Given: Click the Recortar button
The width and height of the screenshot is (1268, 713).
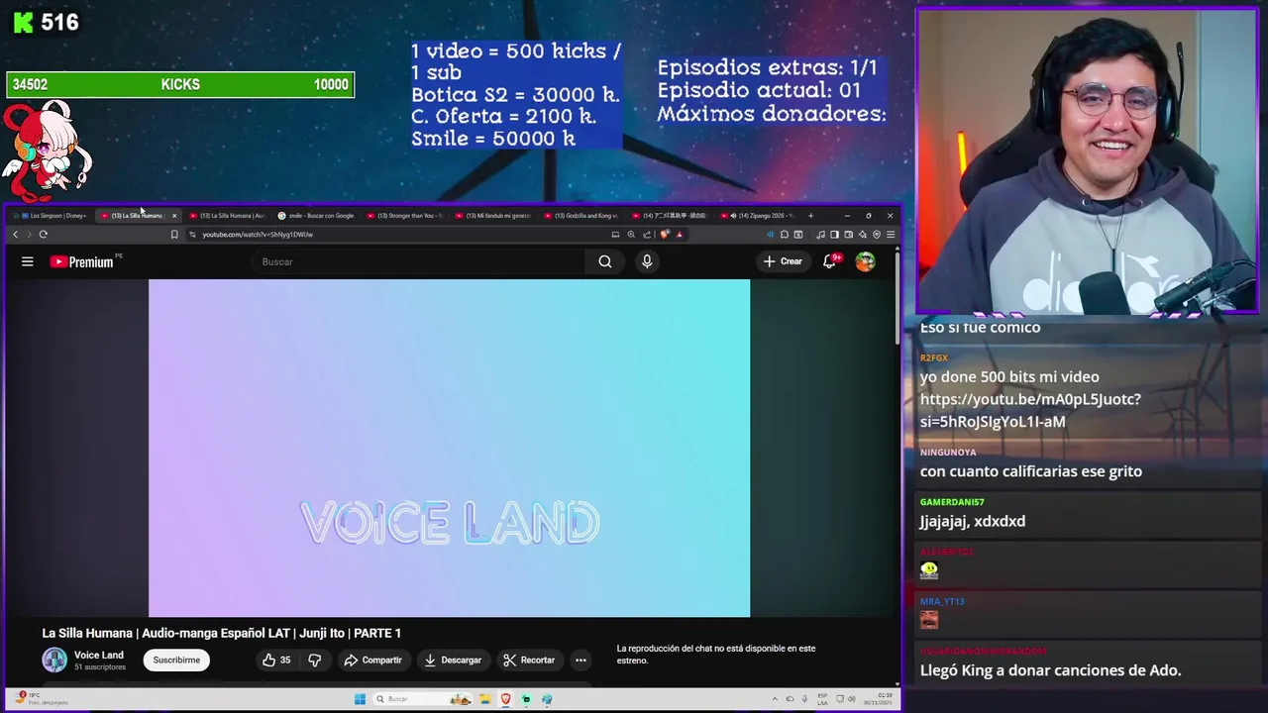Looking at the screenshot, I should tap(529, 660).
